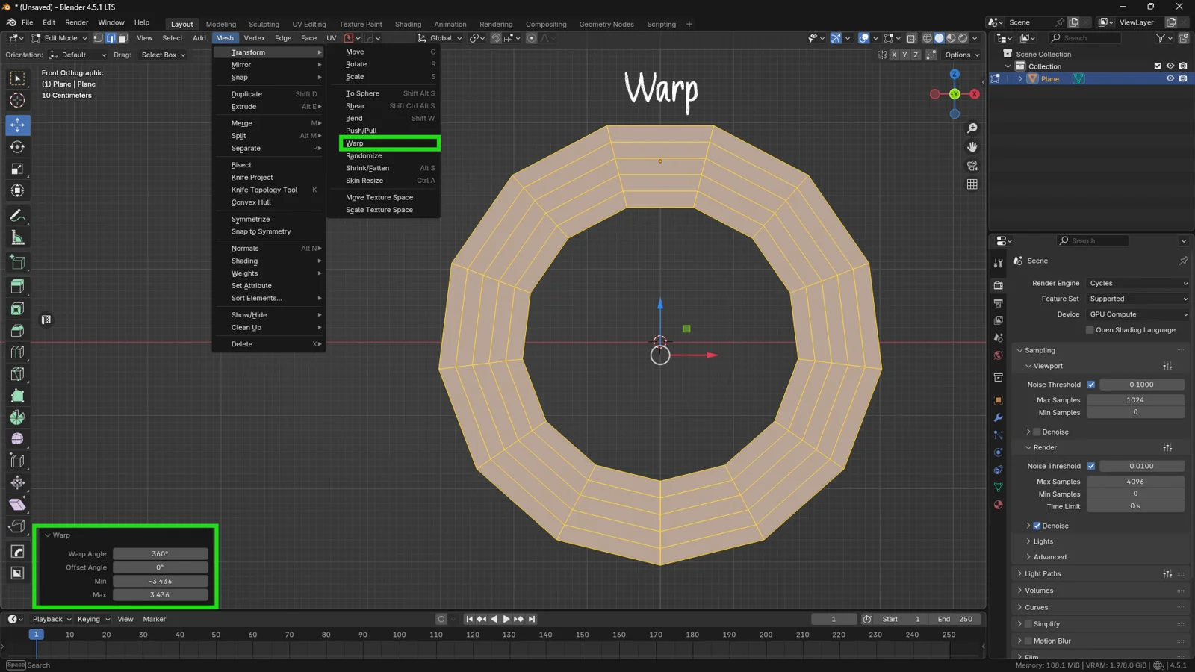Expand the Volumes panel

tap(1038, 591)
